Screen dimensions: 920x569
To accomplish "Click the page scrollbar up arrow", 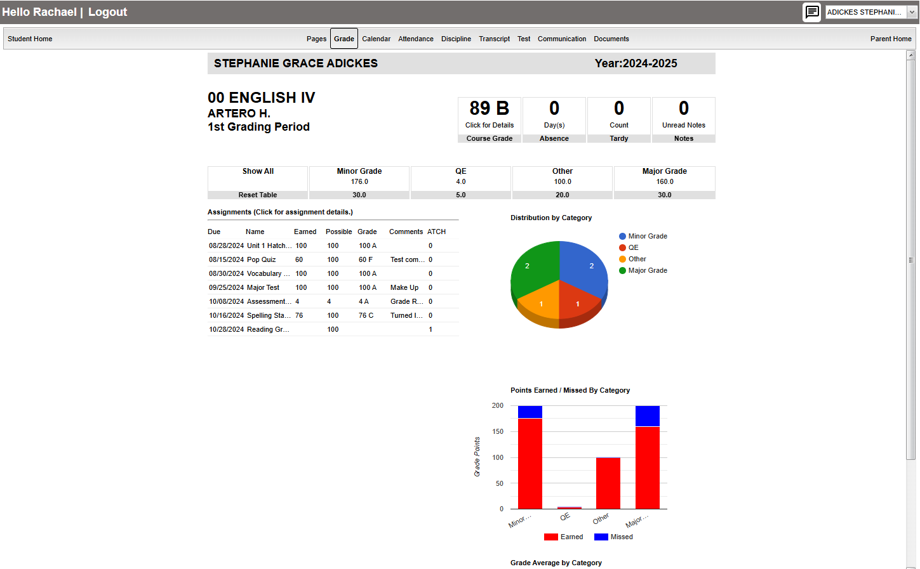I will point(911,55).
